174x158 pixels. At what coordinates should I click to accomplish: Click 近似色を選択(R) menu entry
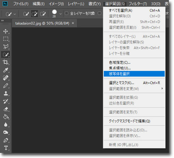tap(134, 103)
